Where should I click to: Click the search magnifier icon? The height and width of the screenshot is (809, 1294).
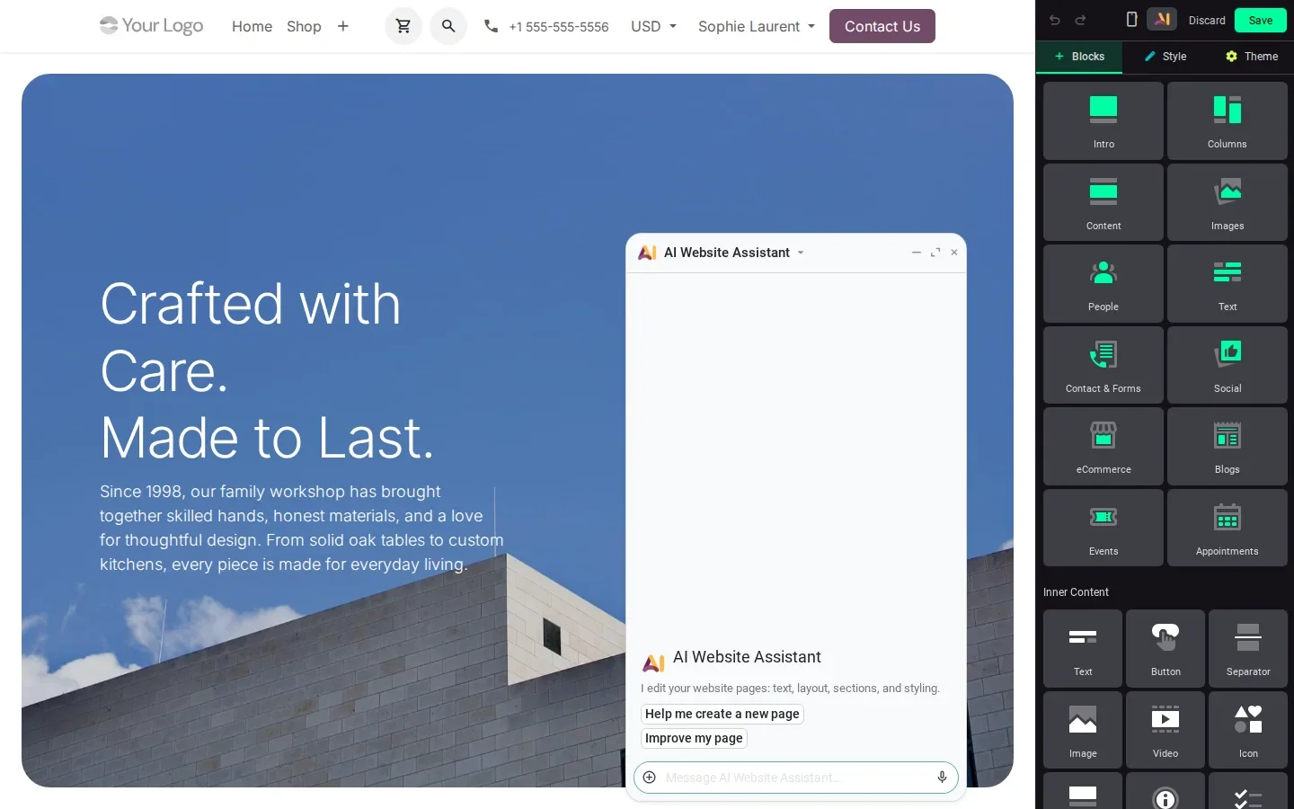coord(448,26)
